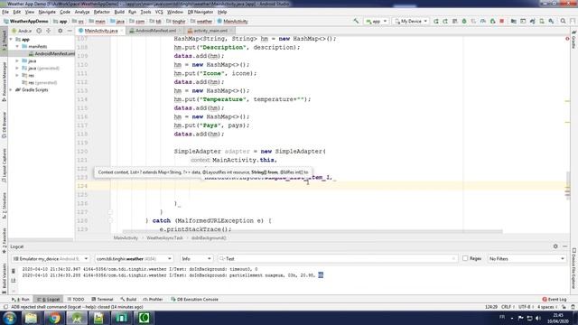Click the weather breadcrumb in navigation bar
This screenshot has height=325, width=578.
point(202,22)
